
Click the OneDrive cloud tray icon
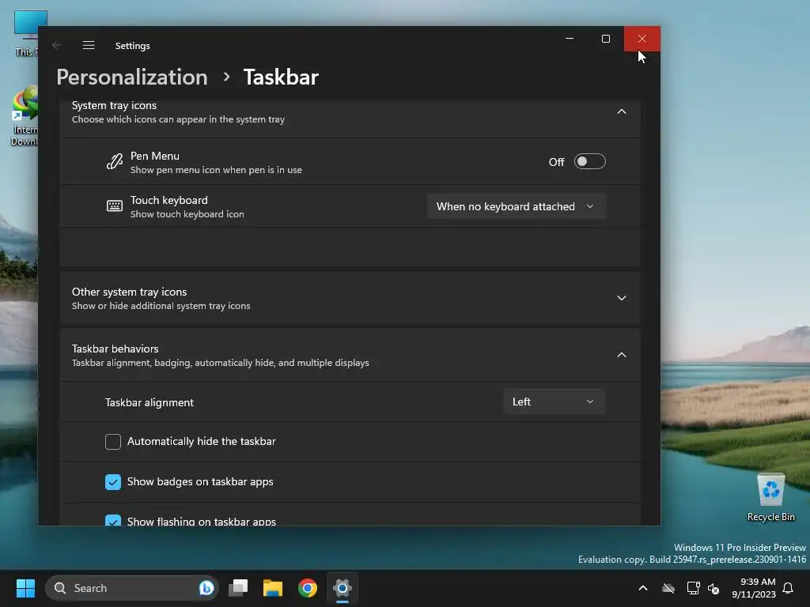pos(668,588)
